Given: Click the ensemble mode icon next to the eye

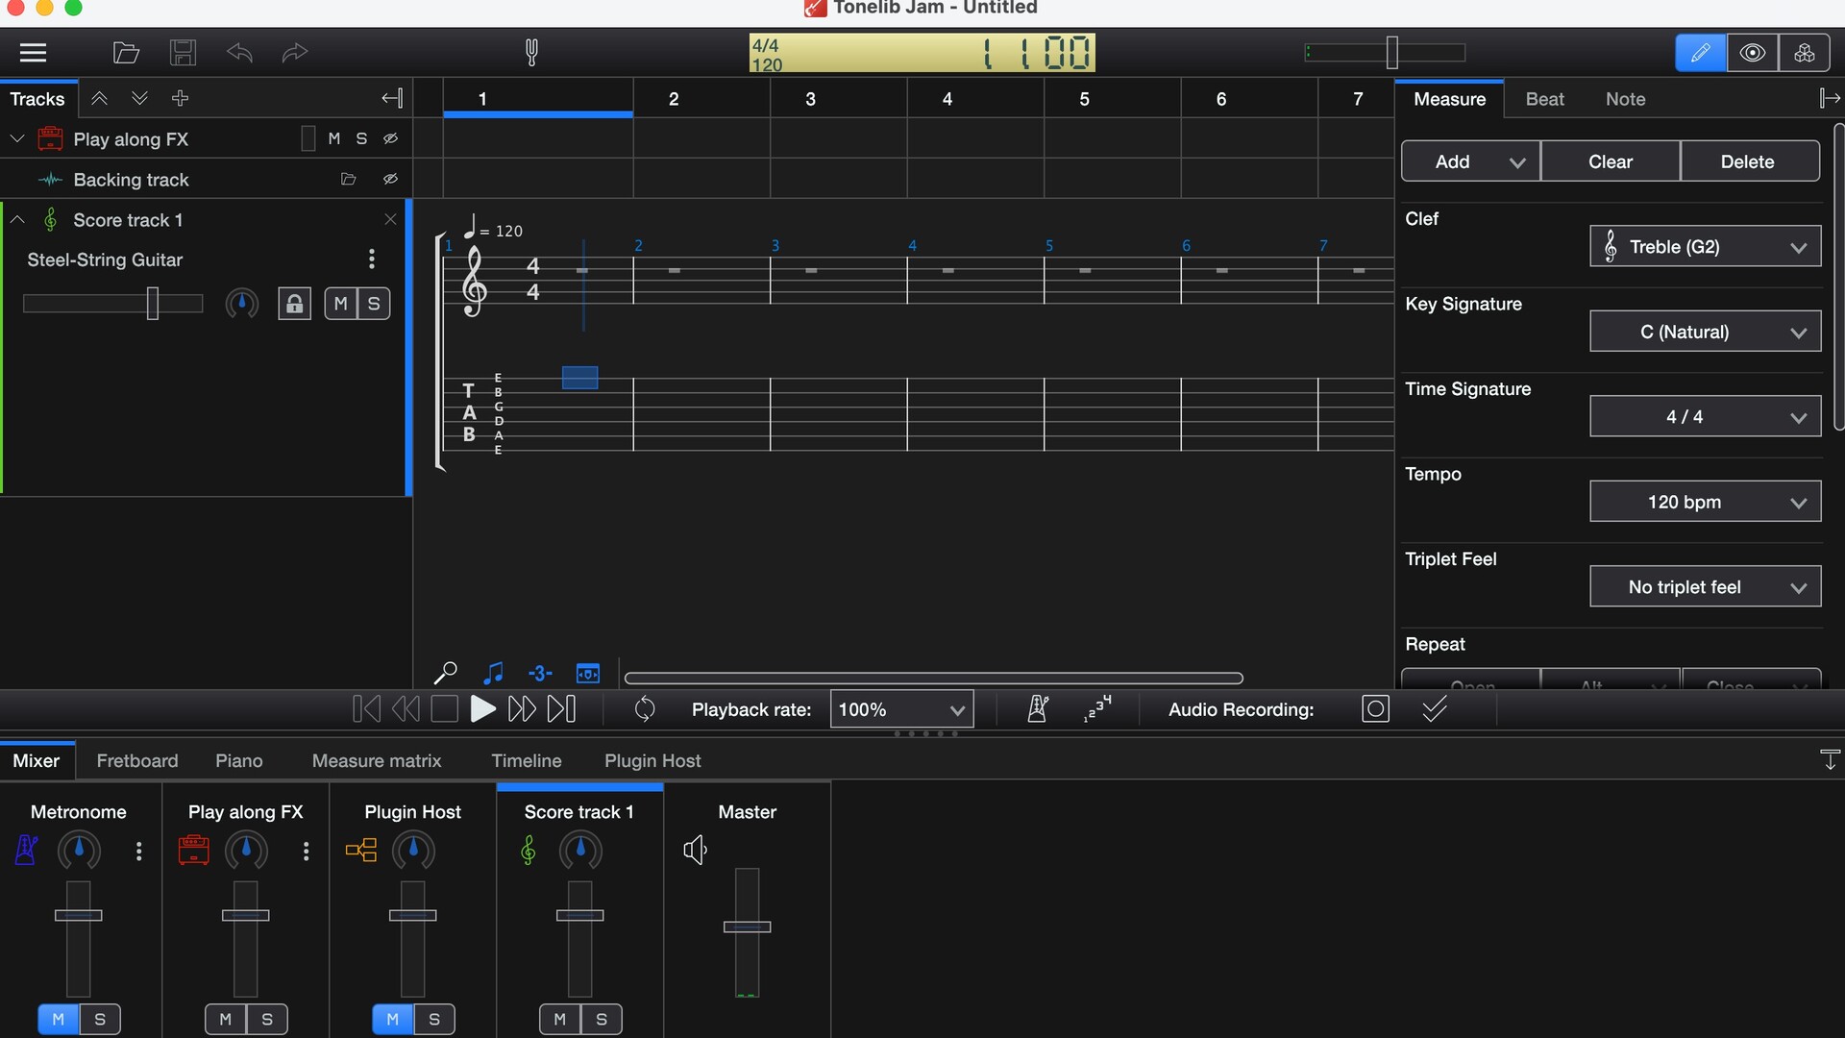Looking at the screenshot, I should 1804,53.
